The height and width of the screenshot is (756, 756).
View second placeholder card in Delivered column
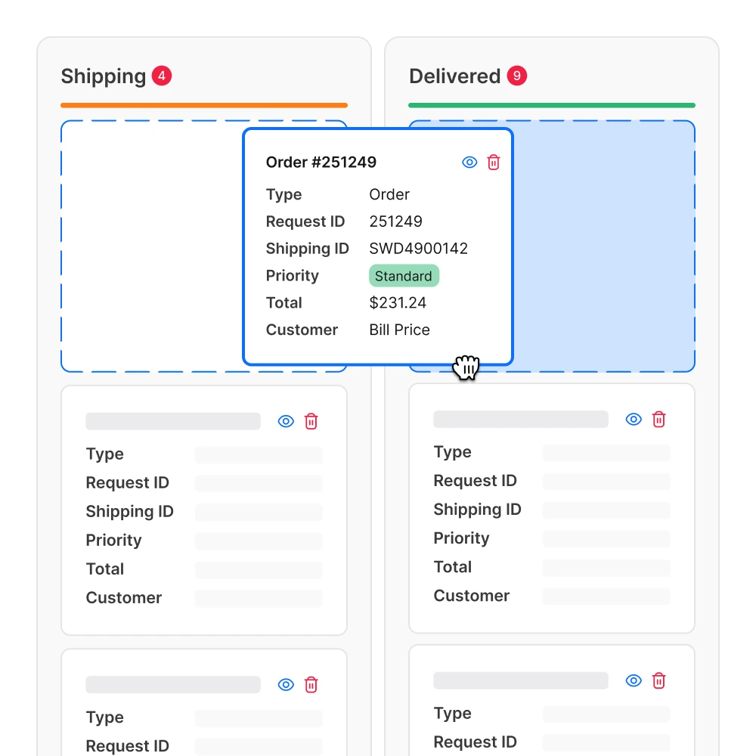pyautogui.click(x=634, y=681)
